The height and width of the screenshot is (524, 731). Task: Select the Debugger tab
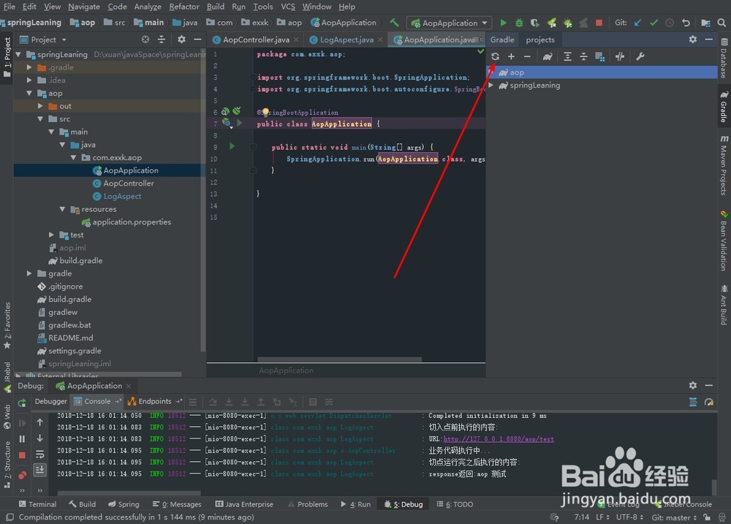pyautogui.click(x=51, y=401)
